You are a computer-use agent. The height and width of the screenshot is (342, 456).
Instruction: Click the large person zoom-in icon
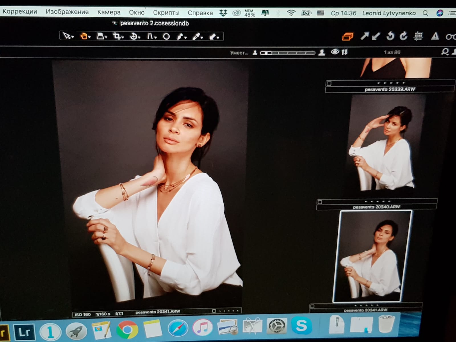322,52
